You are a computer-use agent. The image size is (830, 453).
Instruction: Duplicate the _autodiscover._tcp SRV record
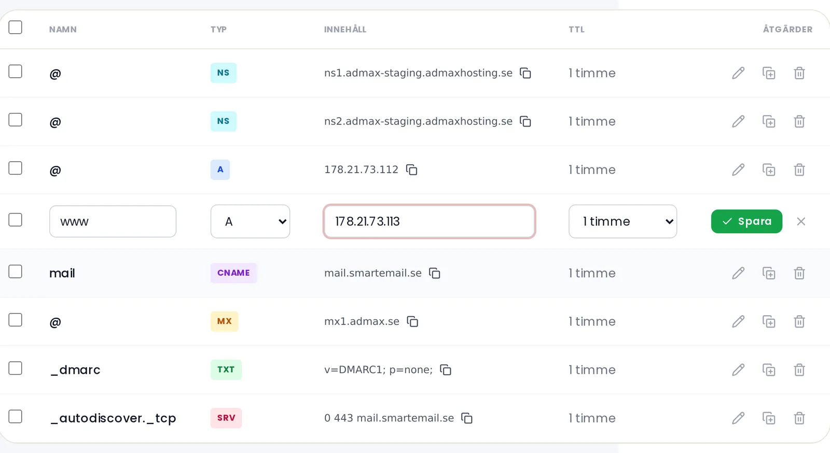click(x=769, y=418)
